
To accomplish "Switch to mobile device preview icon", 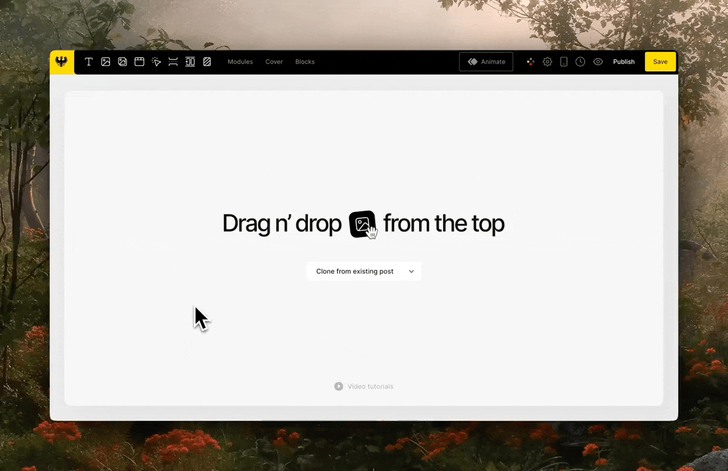I will point(564,61).
